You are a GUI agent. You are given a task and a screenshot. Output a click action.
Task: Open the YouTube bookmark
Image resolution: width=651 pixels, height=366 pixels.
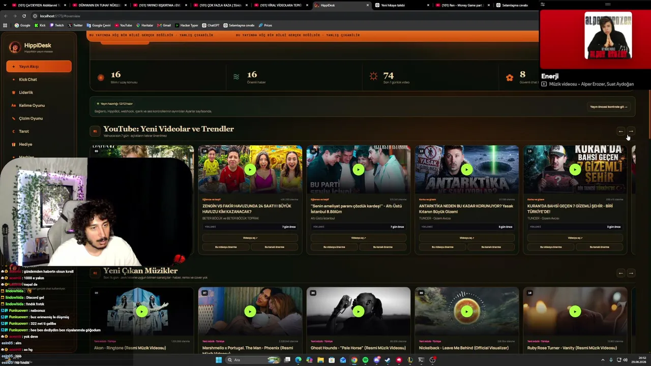[124, 25]
